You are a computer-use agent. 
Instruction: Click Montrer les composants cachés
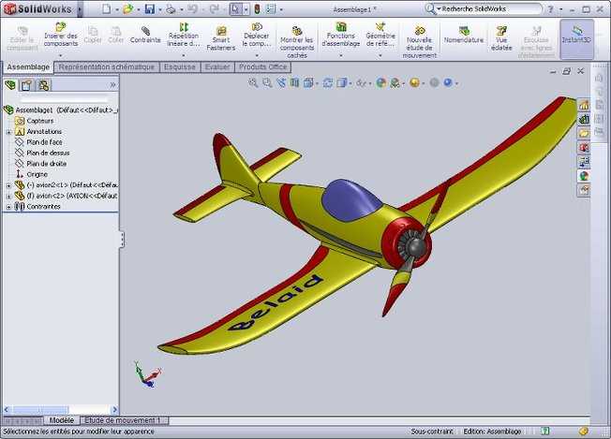pos(297,42)
